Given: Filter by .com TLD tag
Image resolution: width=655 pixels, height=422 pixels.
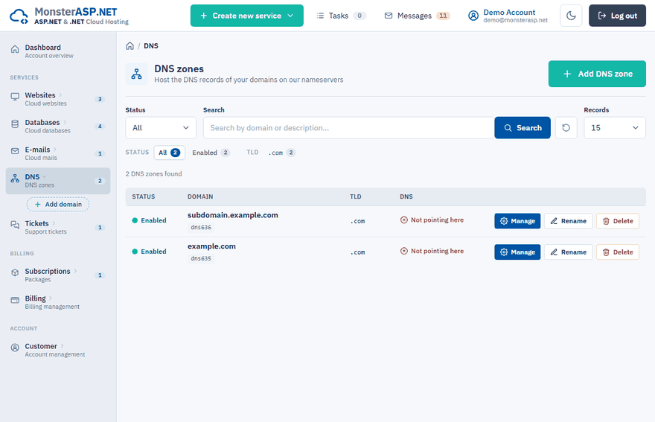Looking at the screenshot, I should pyautogui.click(x=281, y=153).
